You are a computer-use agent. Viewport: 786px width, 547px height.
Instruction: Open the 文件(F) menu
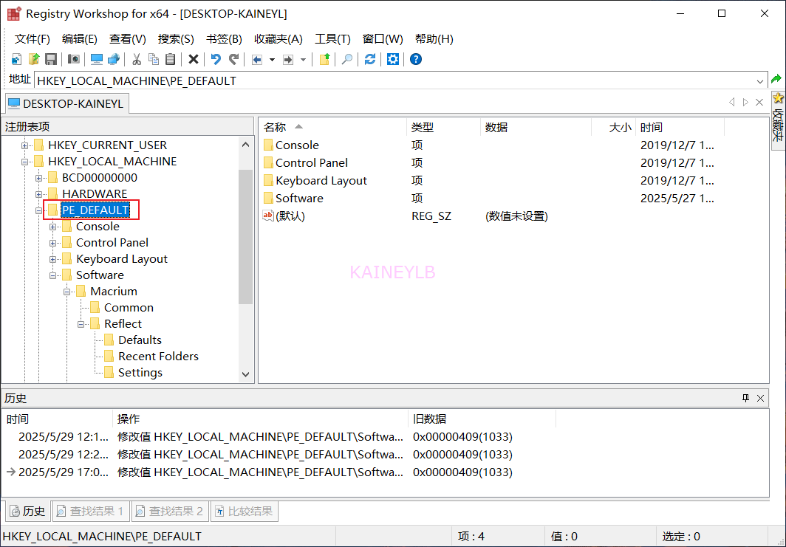click(33, 39)
